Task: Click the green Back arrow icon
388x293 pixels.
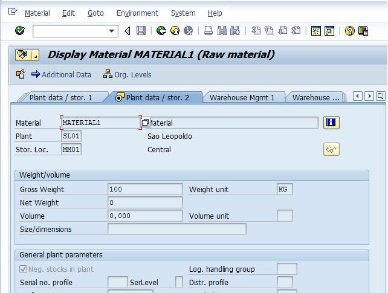Action: [161, 31]
